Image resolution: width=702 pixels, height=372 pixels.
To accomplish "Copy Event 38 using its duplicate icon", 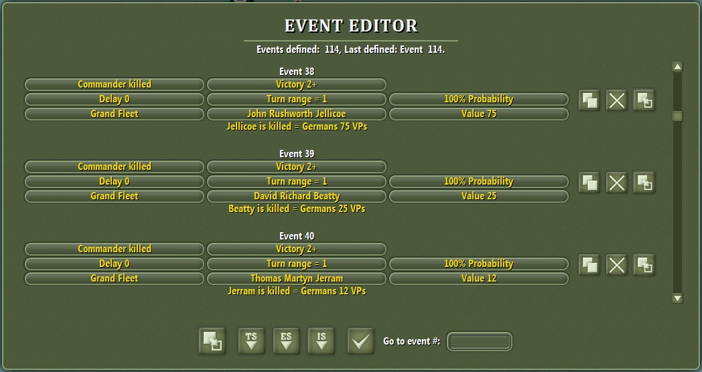I will (589, 100).
